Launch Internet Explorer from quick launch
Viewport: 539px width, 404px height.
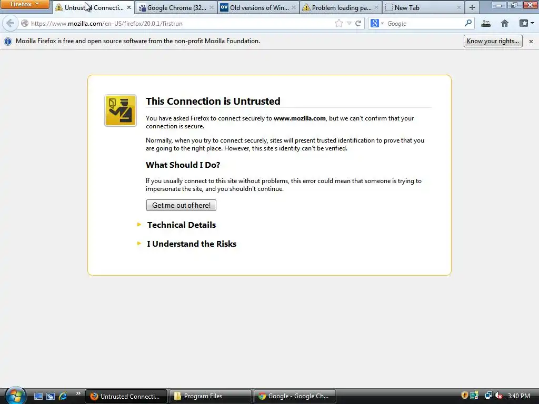click(x=63, y=397)
